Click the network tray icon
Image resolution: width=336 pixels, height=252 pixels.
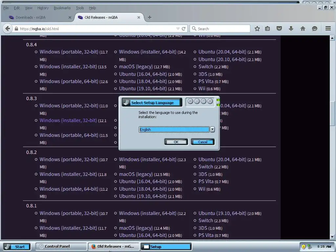[x=310, y=247]
